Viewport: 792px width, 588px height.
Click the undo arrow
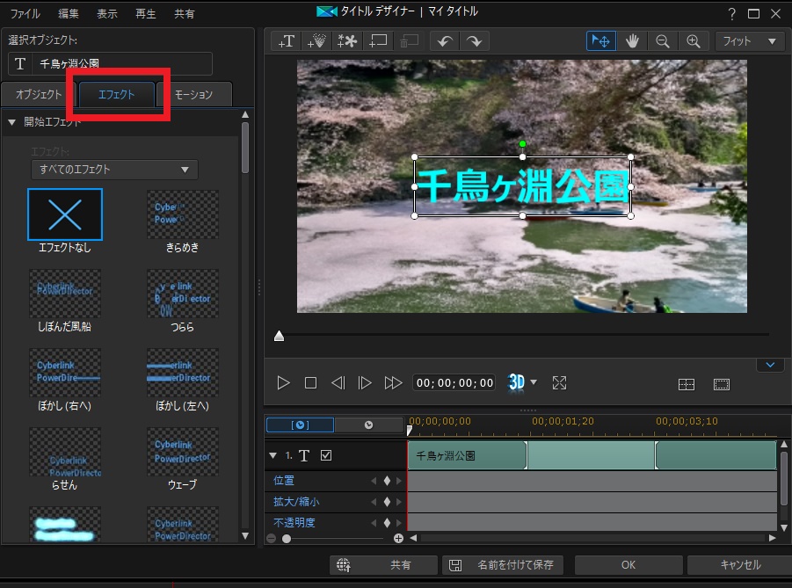(x=445, y=41)
